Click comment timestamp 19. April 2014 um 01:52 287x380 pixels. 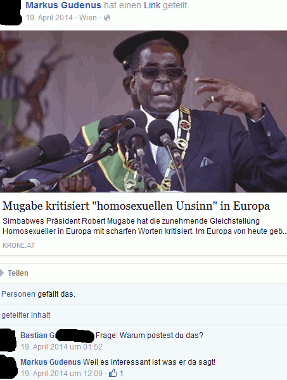click(61, 347)
